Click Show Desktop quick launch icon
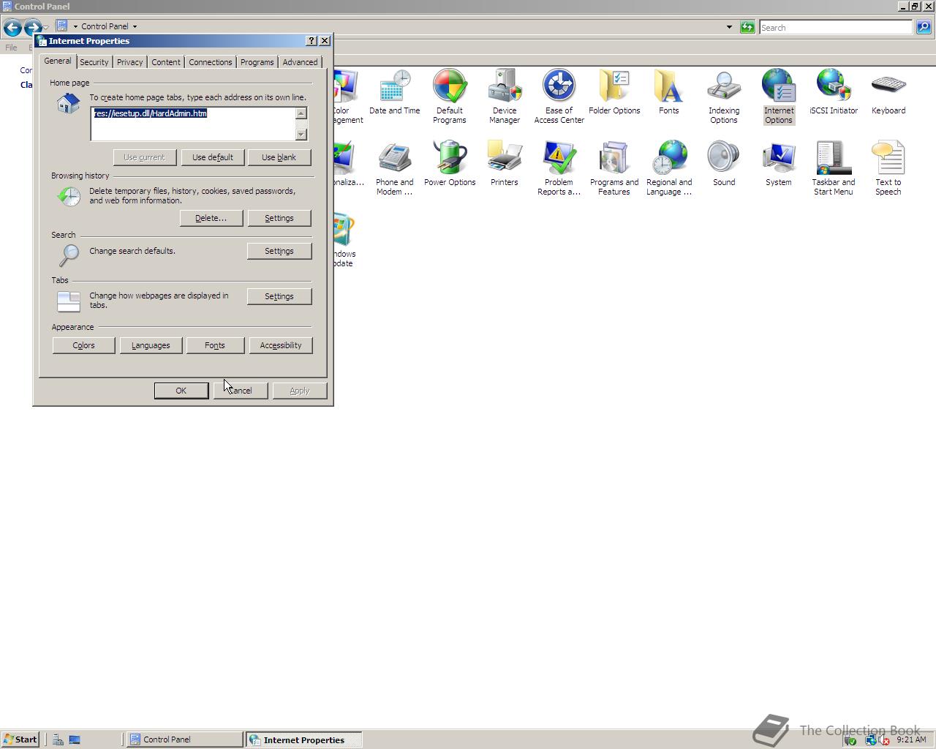936x749 pixels. [x=75, y=739]
